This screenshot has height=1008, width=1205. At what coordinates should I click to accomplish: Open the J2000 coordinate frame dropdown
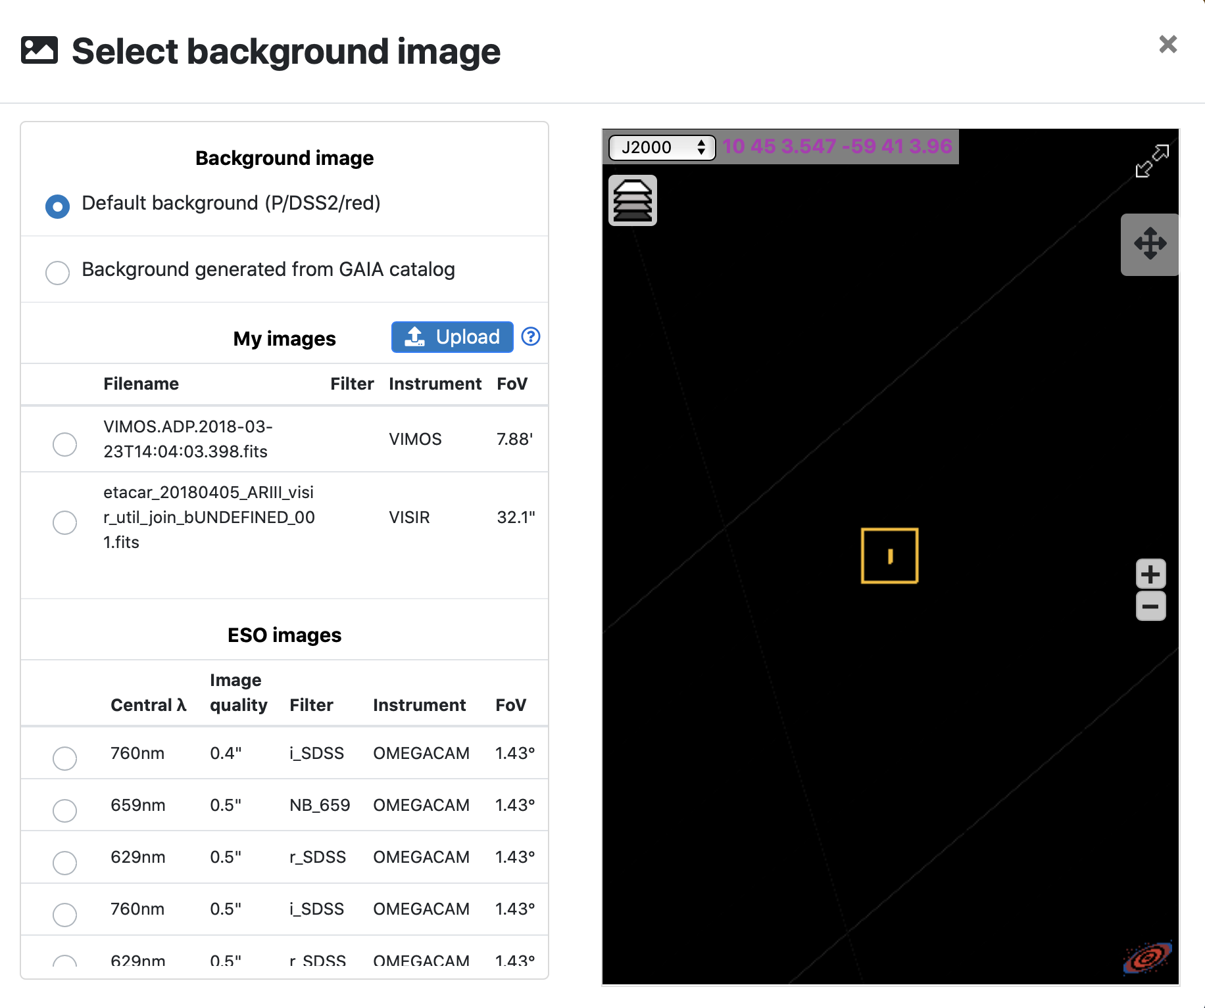(662, 147)
